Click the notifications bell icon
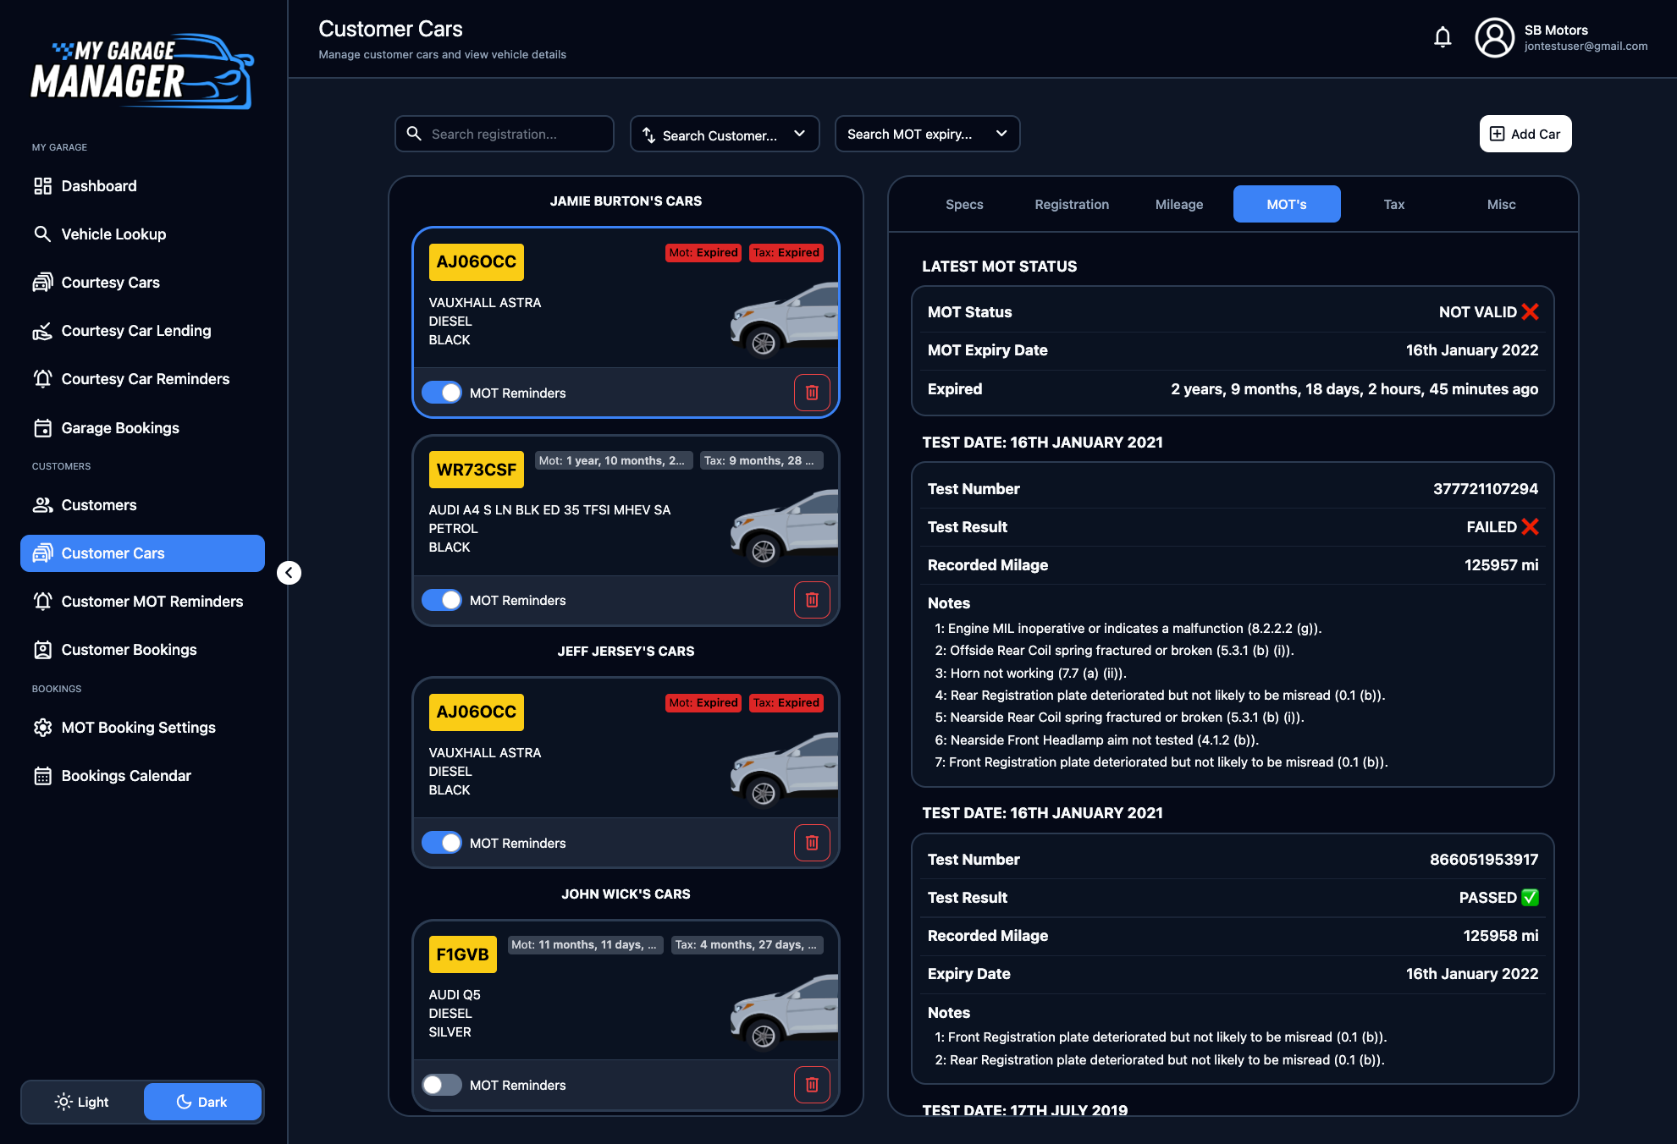The width and height of the screenshot is (1677, 1144). pyautogui.click(x=1443, y=37)
